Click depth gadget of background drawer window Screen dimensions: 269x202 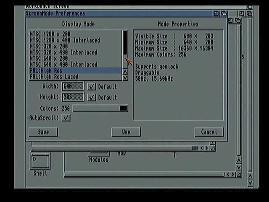pyautogui.click(x=238, y=21)
